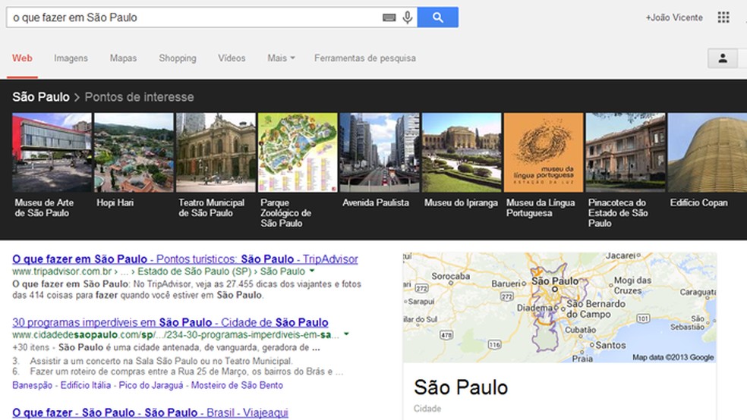The width and height of the screenshot is (747, 420).
Task: Open Teatro Municipal de São Paulo thumbnail
Action: pos(216,152)
